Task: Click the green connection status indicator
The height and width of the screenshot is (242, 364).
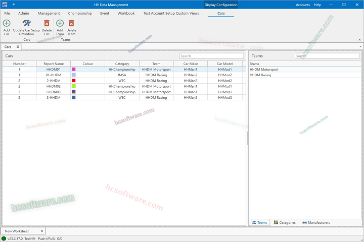Action: (x=4, y=238)
